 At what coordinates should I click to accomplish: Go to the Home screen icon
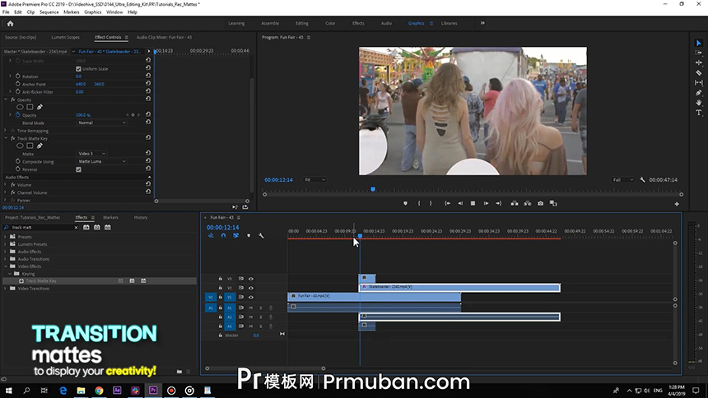10,24
